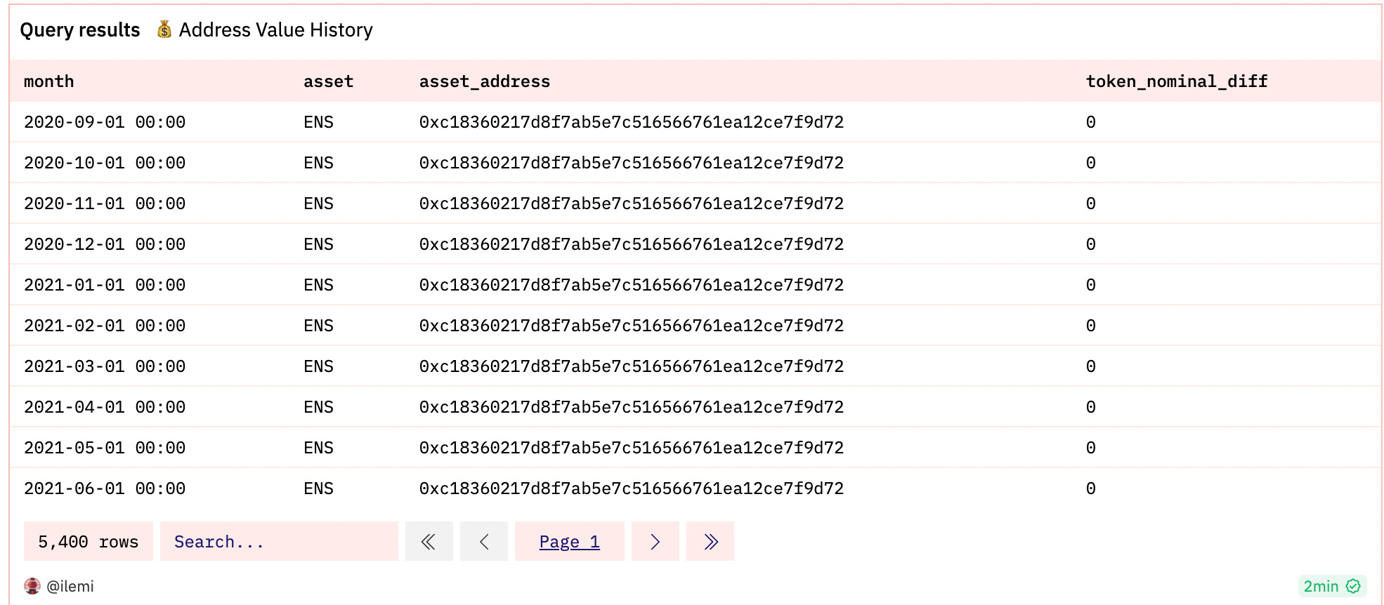Viewport: 1384px width, 605px height.
Task: Click the 5,400 rows count chip
Action: point(88,541)
